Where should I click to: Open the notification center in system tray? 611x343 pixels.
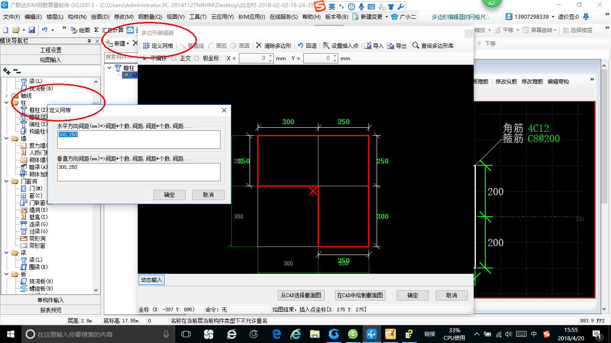(597, 334)
